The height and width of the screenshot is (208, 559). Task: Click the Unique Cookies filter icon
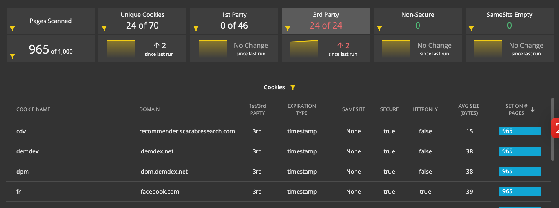click(104, 29)
